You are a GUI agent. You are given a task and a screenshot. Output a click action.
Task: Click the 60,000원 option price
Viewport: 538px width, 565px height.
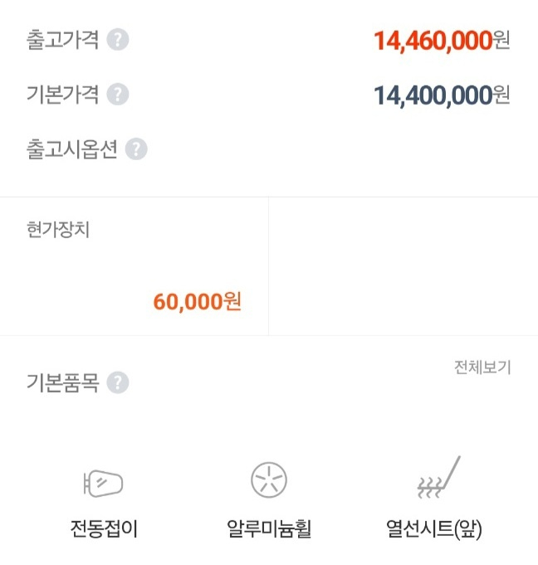198,302
